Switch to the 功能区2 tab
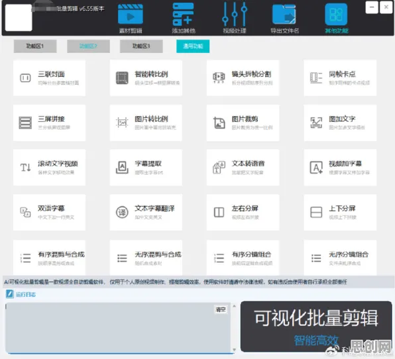 click(88, 46)
